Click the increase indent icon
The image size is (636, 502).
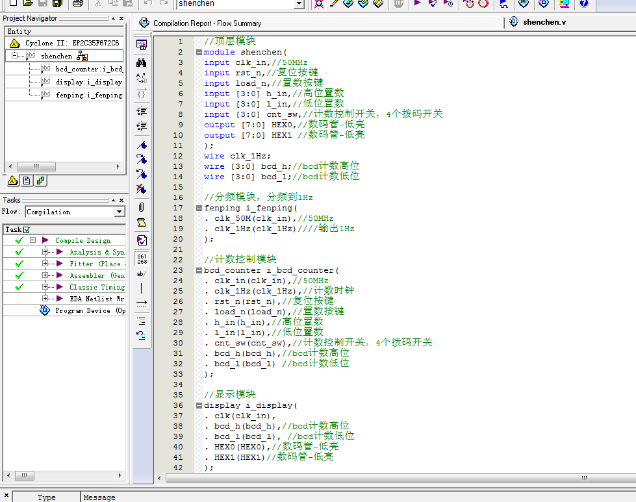(141, 111)
